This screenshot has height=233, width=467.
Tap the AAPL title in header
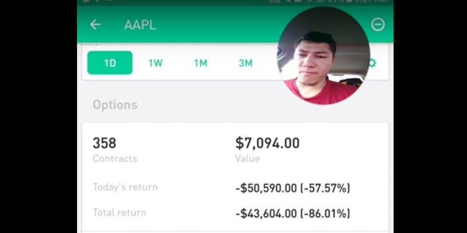[x=140, y=25]
